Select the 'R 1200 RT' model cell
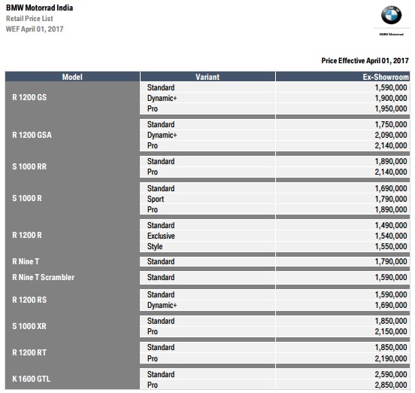Screen dimensions: 415x393 29,352
